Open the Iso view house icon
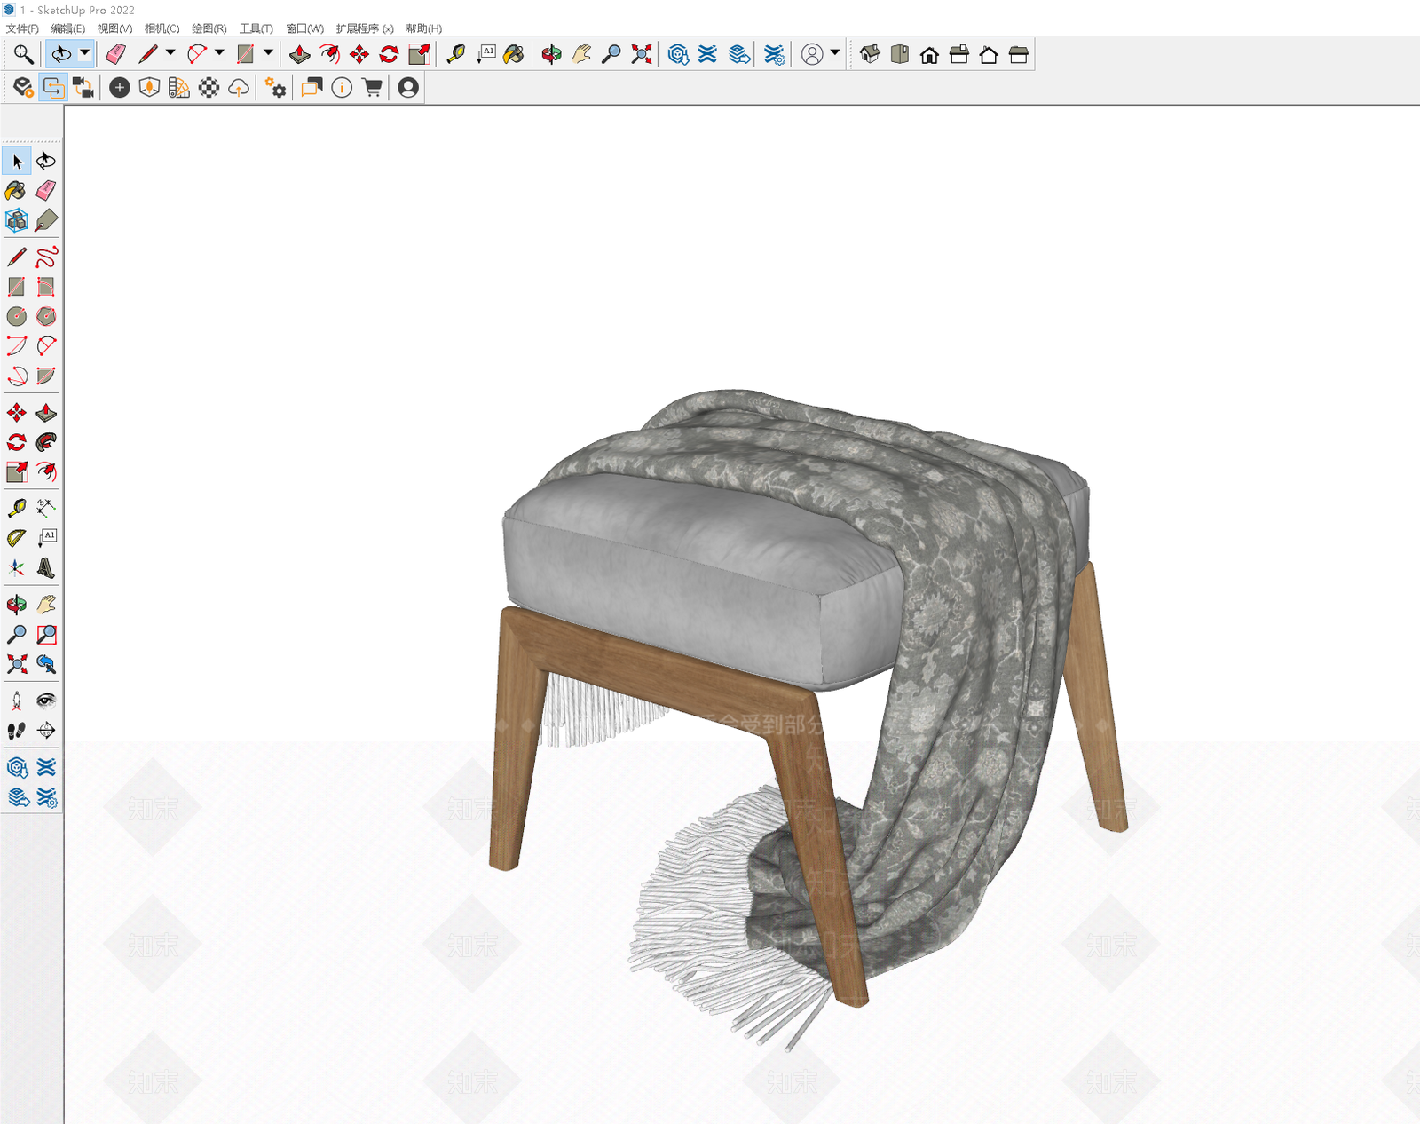The image size is (1420, 1124). pyautogui.click(x=870, y=54)
